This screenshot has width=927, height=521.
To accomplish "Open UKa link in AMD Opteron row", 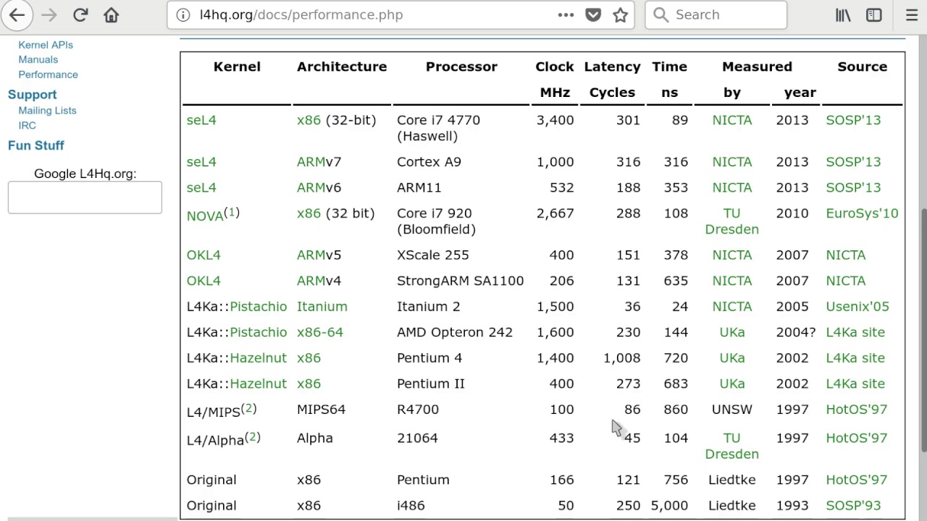I will tap(732, 332).
